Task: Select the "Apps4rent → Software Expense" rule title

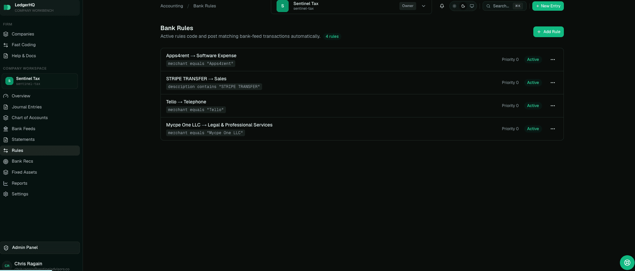Action: (201, 56)
